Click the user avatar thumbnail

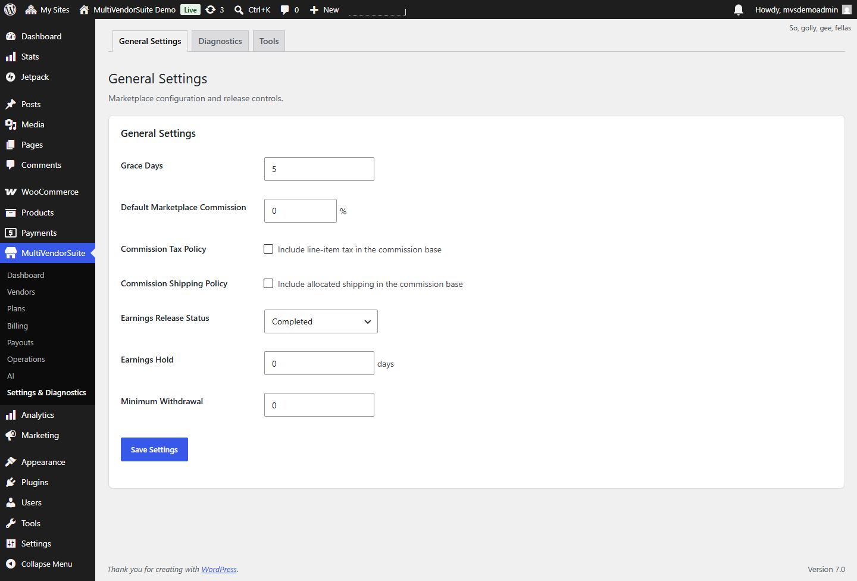847,10
